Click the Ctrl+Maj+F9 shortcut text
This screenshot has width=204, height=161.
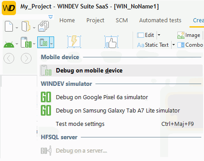tap(177, 124)
